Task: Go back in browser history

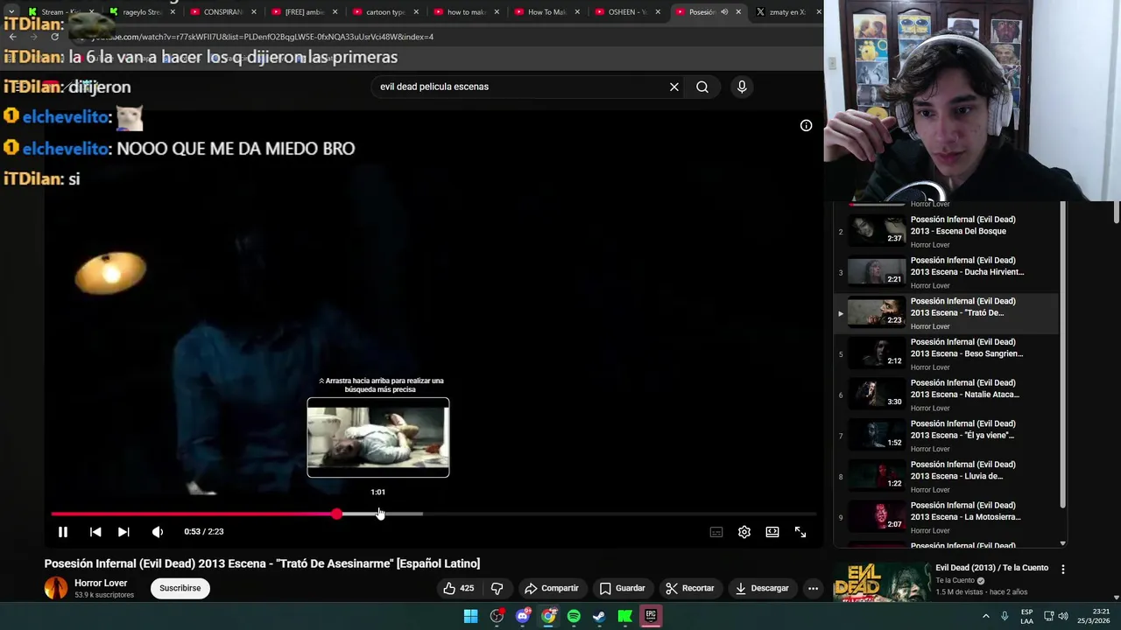Action: (x=12, y=37)
